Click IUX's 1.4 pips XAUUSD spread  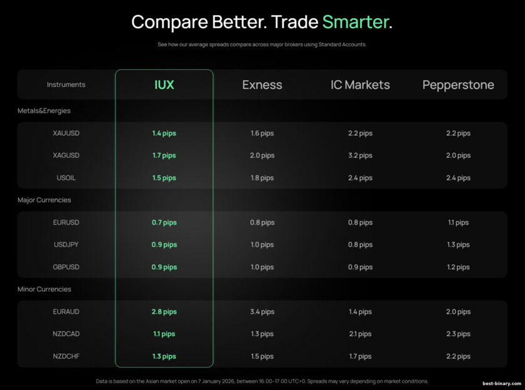(164, 133)
